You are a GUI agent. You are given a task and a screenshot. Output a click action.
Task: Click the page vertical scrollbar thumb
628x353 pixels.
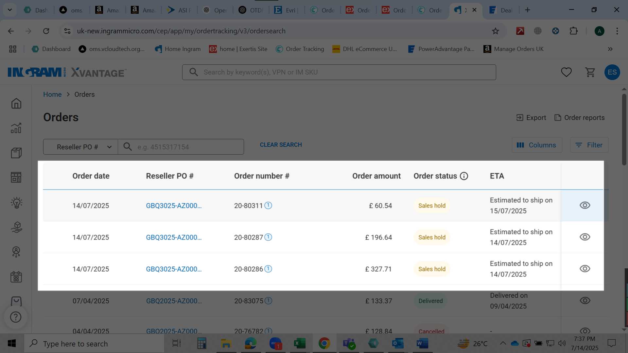(x=624, y=129)
